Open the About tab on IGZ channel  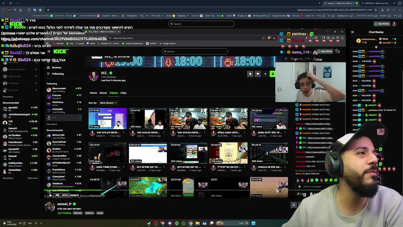click(x=103, y=93)
